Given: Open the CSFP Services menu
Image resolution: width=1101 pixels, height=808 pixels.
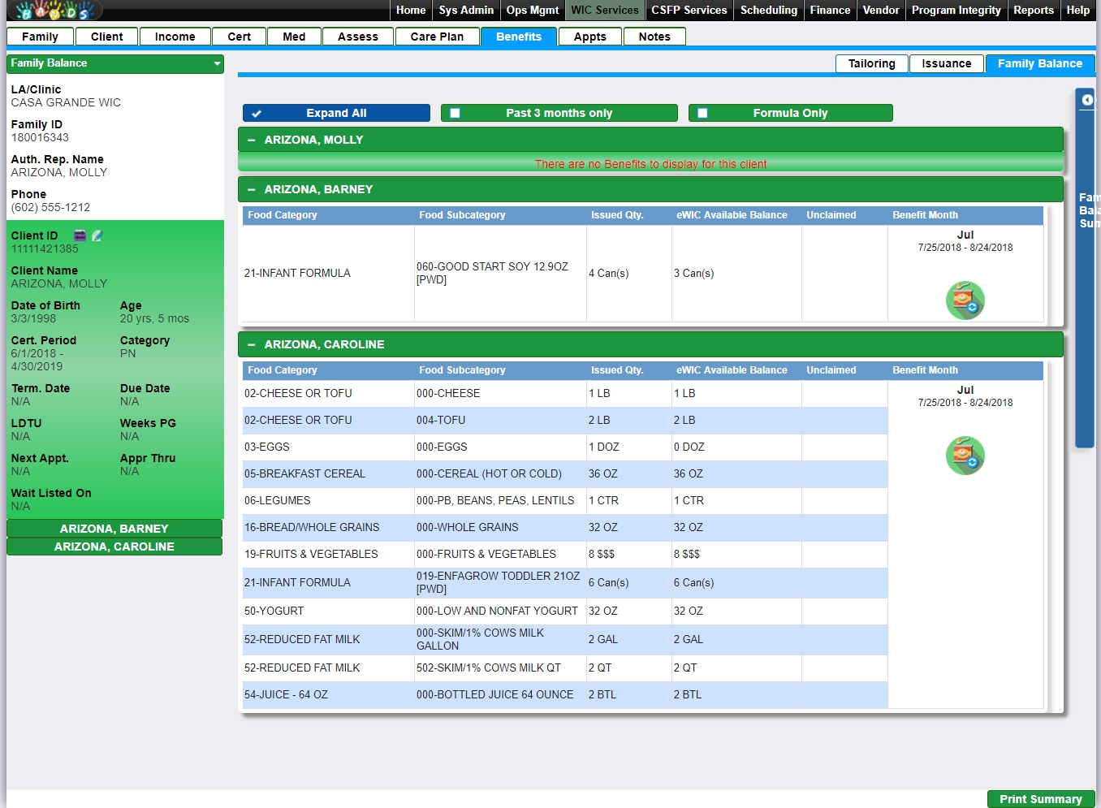Looking at the screenshot, I should click(689, 10).
